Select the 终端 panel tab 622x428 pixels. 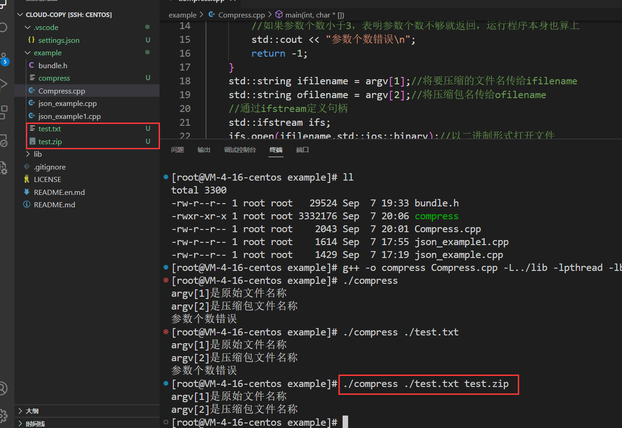pos(276,150)
